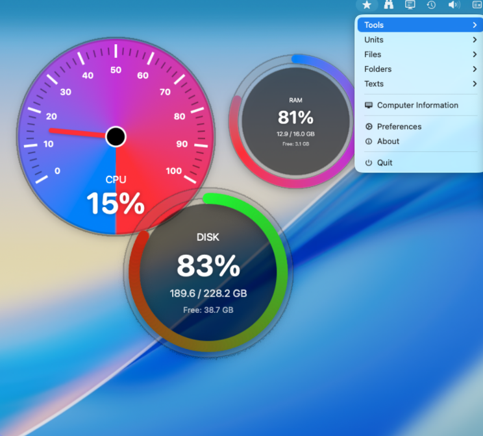The width and height of the screenshot is (483, 436).
Task: Click the Time Machine clock icon
Action: pyautogui.click(x=431, y=5)
